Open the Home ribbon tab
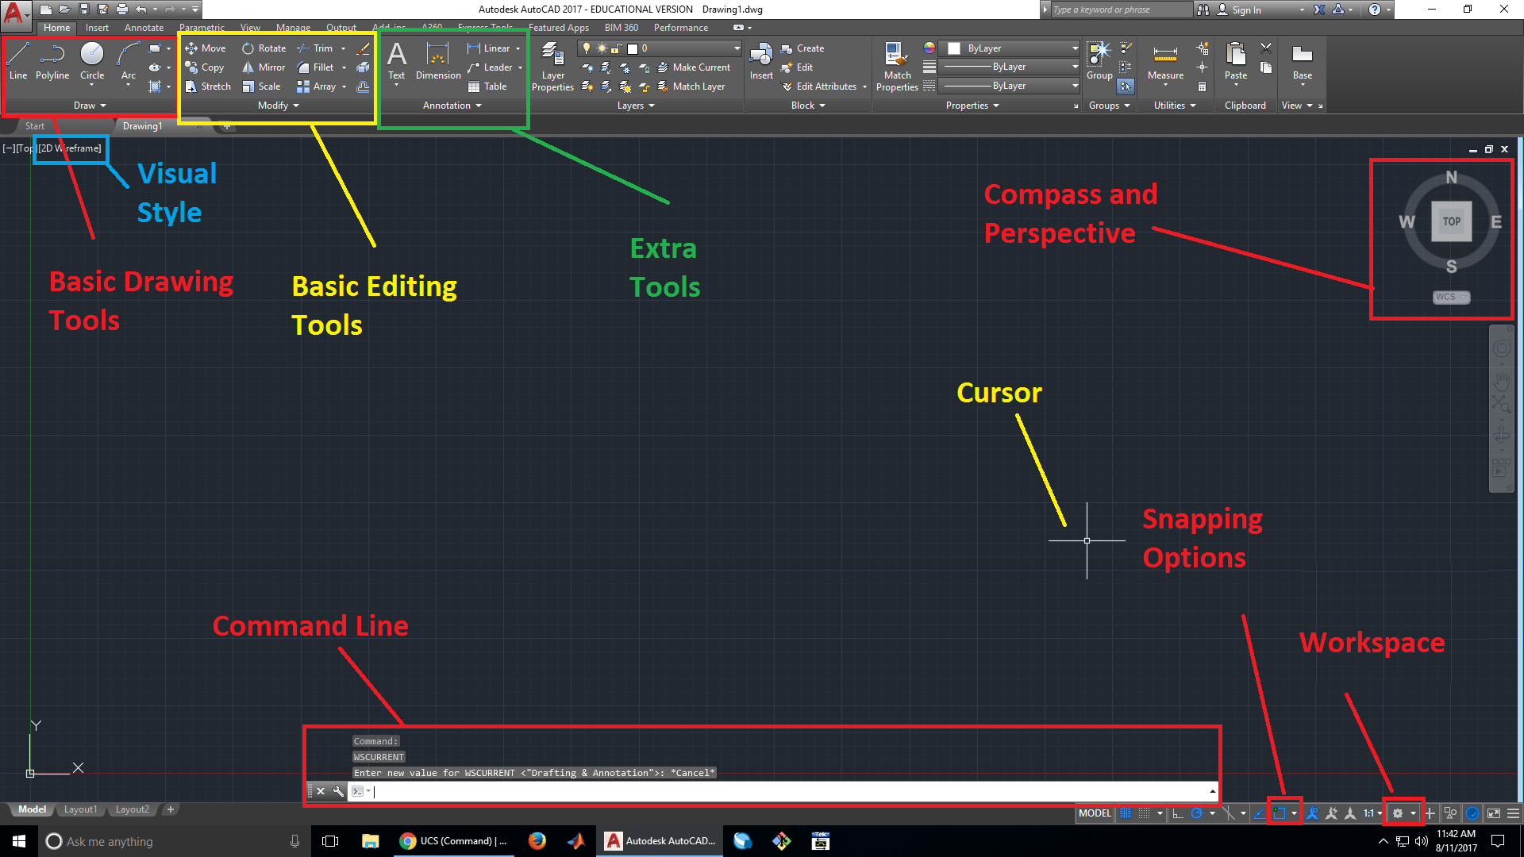The height and width of the screenshot is (857, 1524). click(x=56, y=27)
